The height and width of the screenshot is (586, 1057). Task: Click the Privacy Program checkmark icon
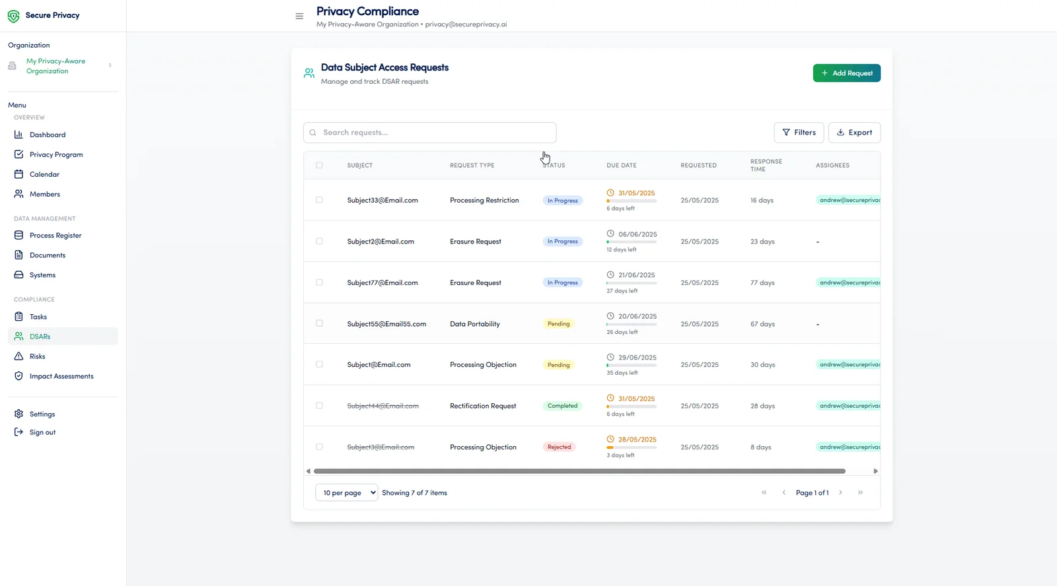tap(18, 154)
